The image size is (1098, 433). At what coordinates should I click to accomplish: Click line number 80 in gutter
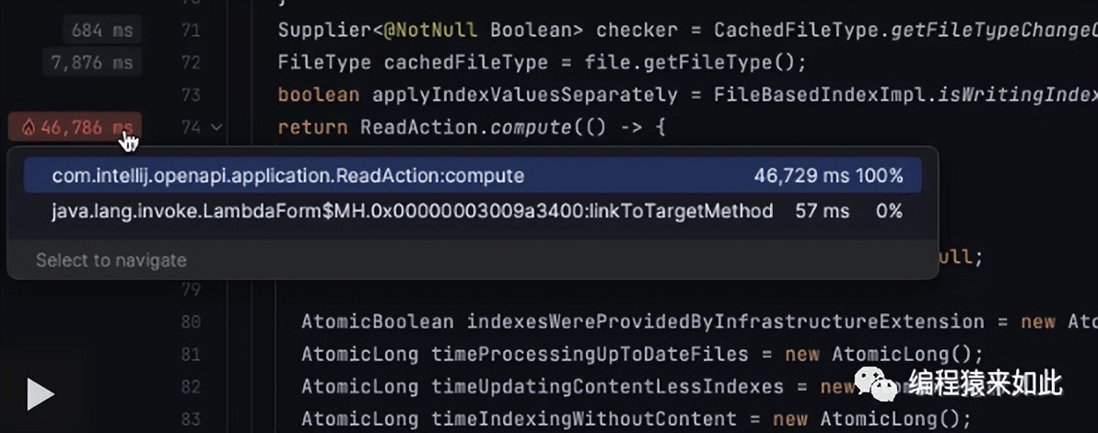pos(191,322)
